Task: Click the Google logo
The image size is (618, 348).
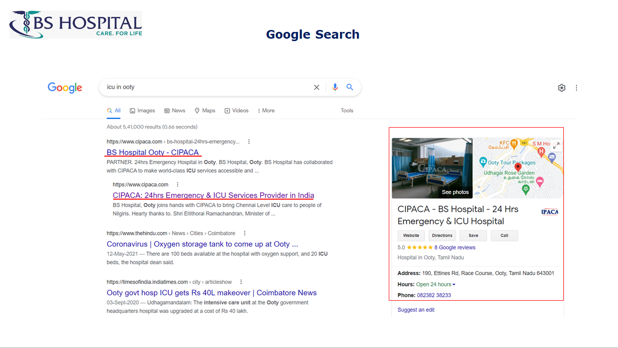Action: (x=65, y=87)
